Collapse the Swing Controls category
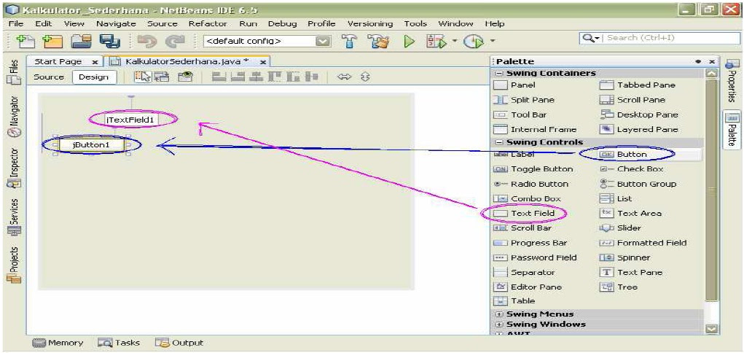This screenshot has height=353, width=744. click(x=498, y=142)
